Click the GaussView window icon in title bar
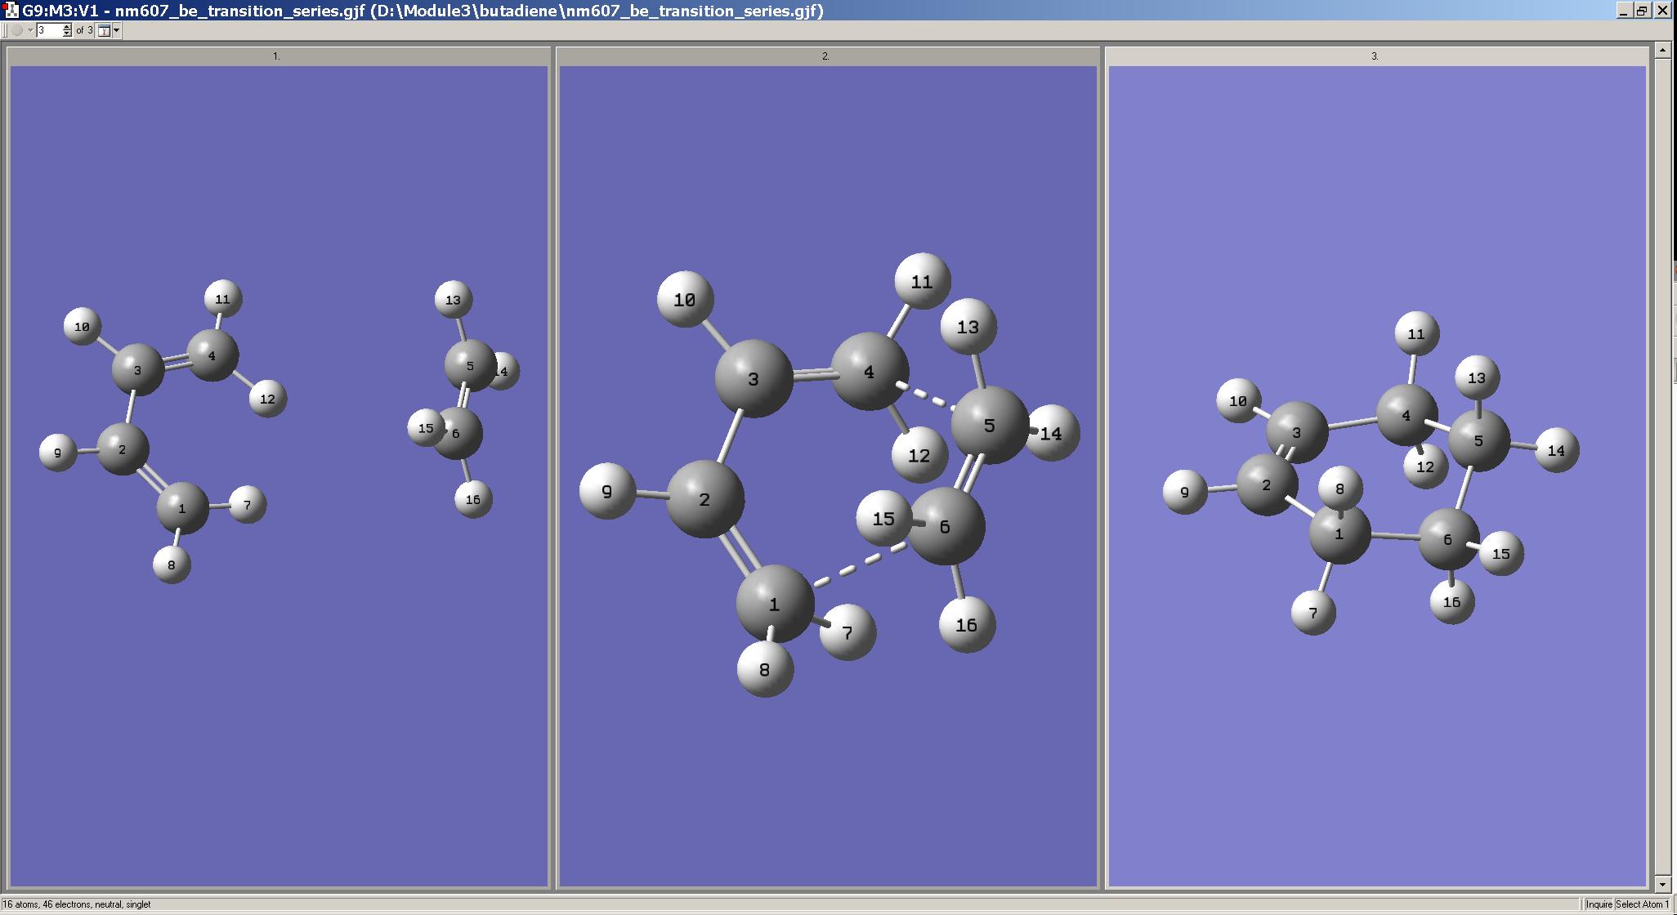This screenshot has width=1677, height=915. (x=11, y=11)
